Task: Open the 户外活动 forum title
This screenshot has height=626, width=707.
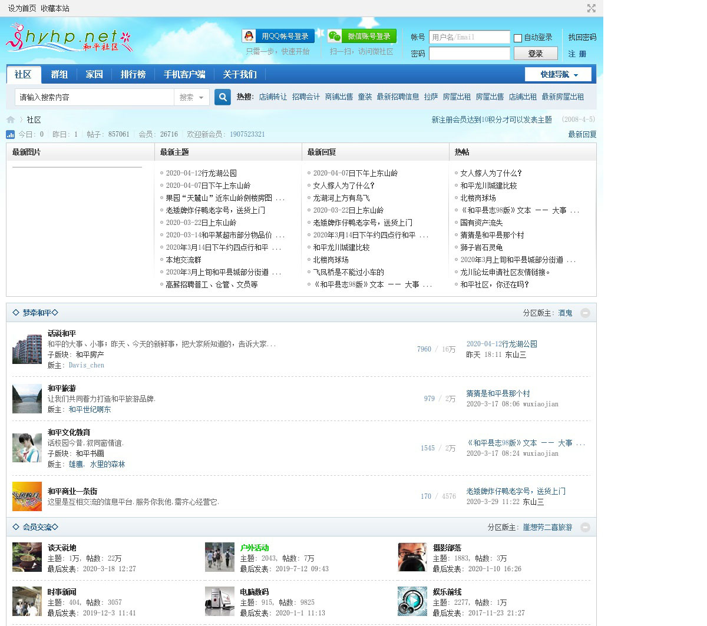Action: tap(255, 548)
